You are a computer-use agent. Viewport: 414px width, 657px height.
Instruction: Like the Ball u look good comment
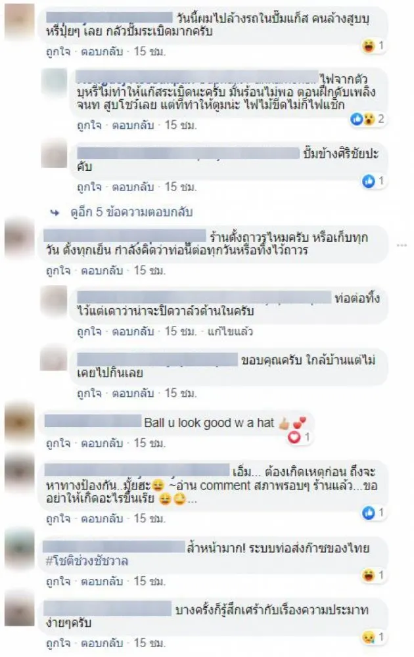point(58,443)
